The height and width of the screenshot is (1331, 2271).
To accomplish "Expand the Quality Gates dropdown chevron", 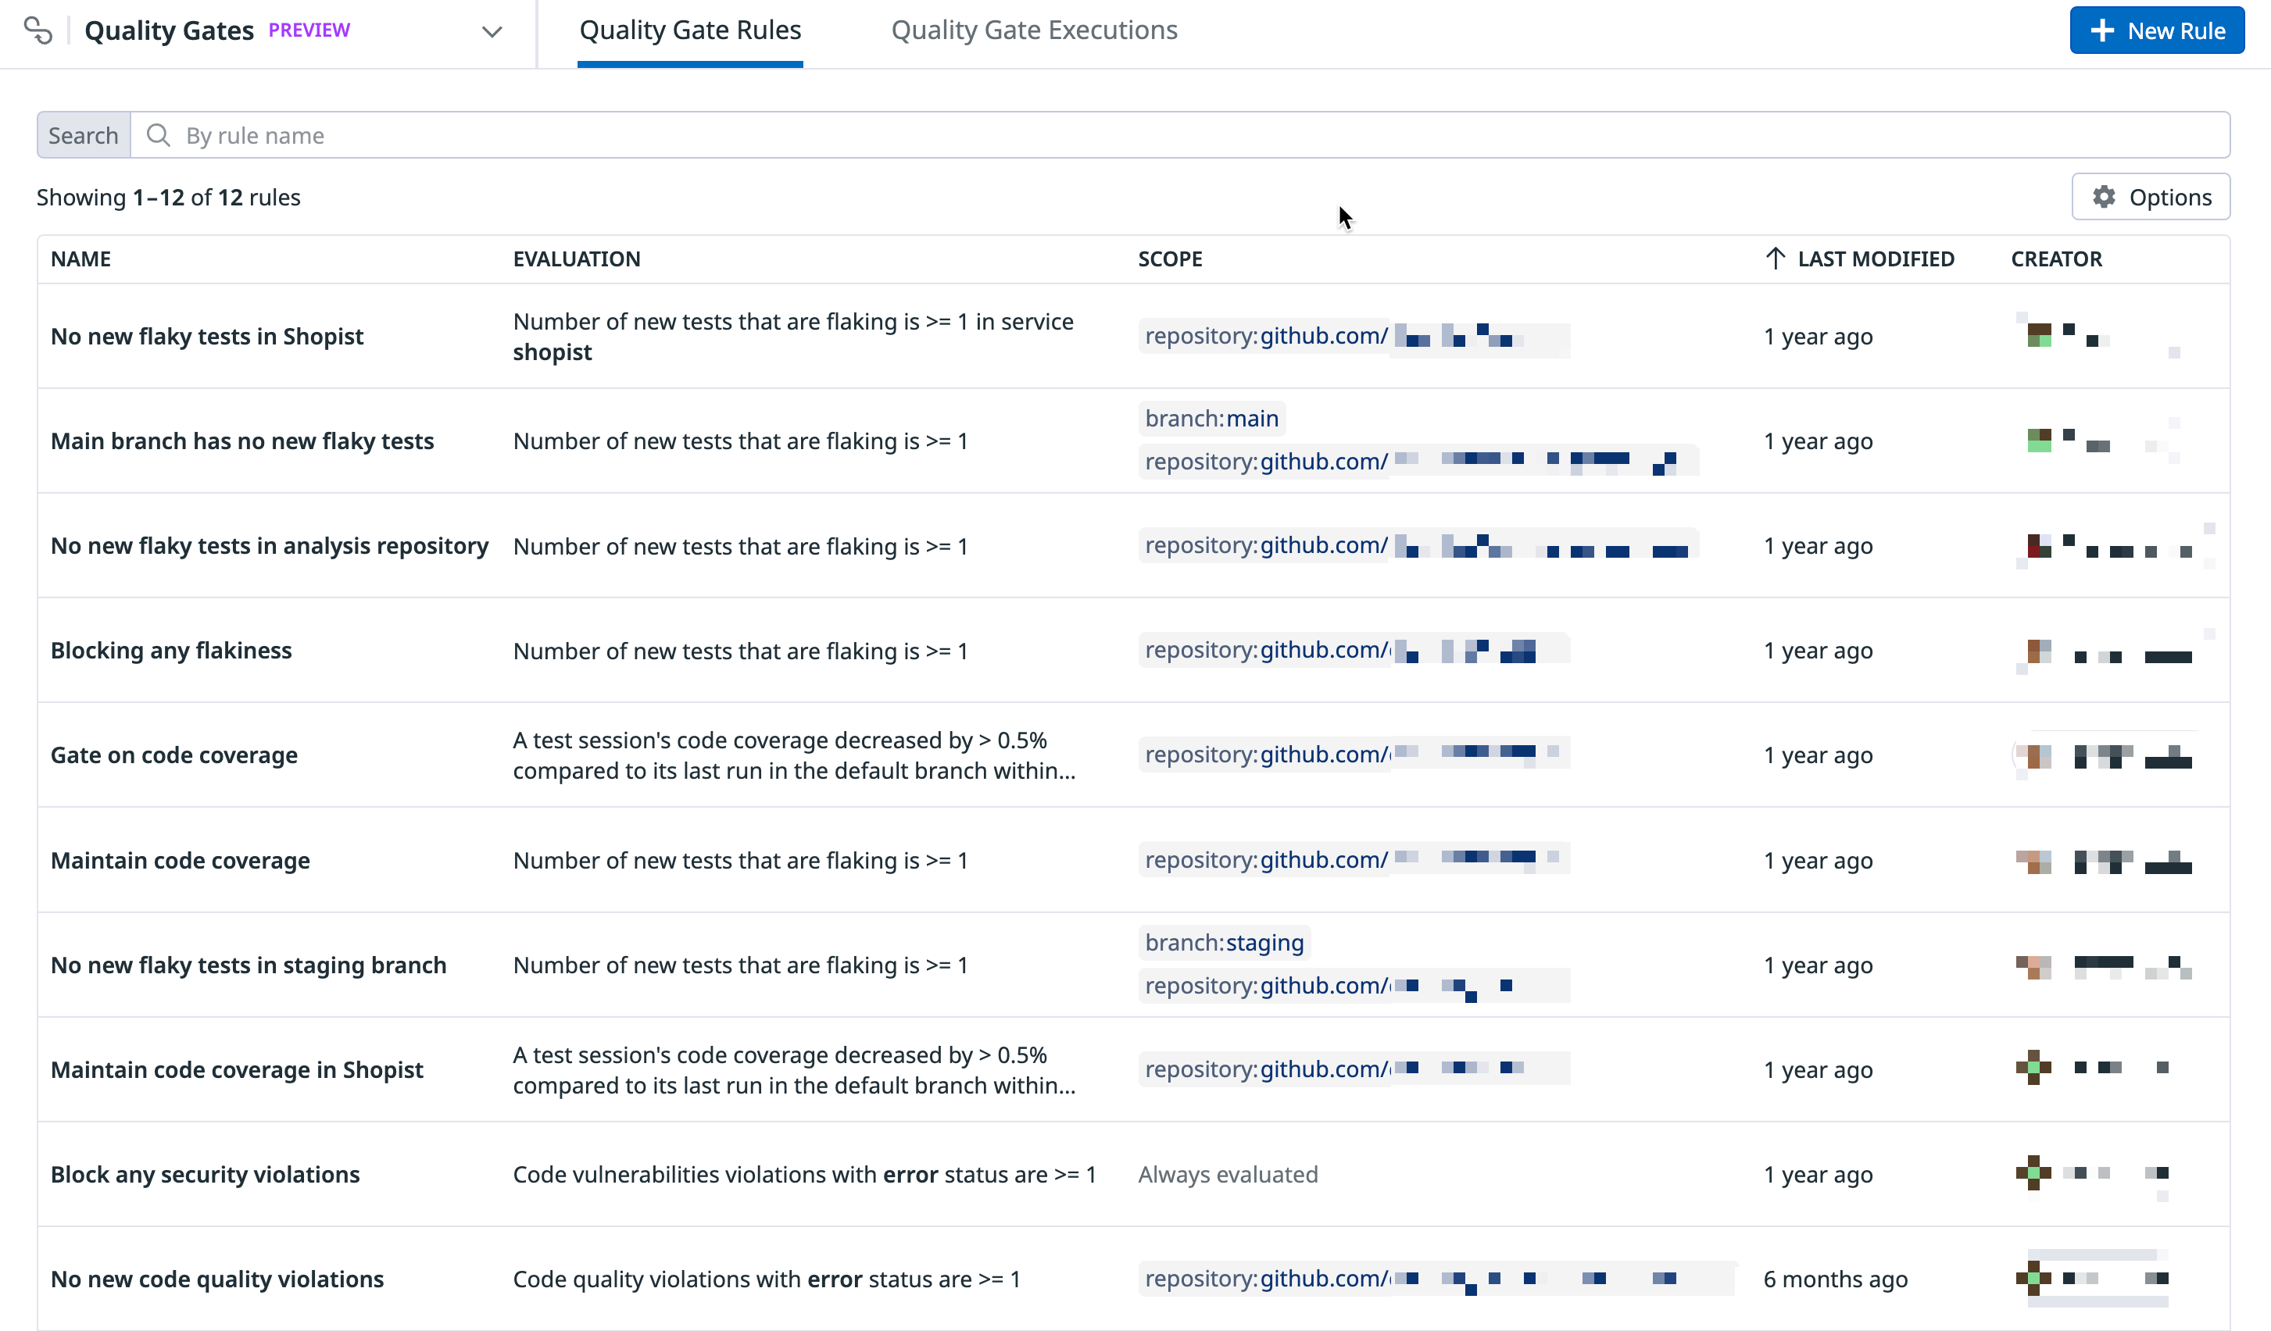I will click(x=491, y=31).
